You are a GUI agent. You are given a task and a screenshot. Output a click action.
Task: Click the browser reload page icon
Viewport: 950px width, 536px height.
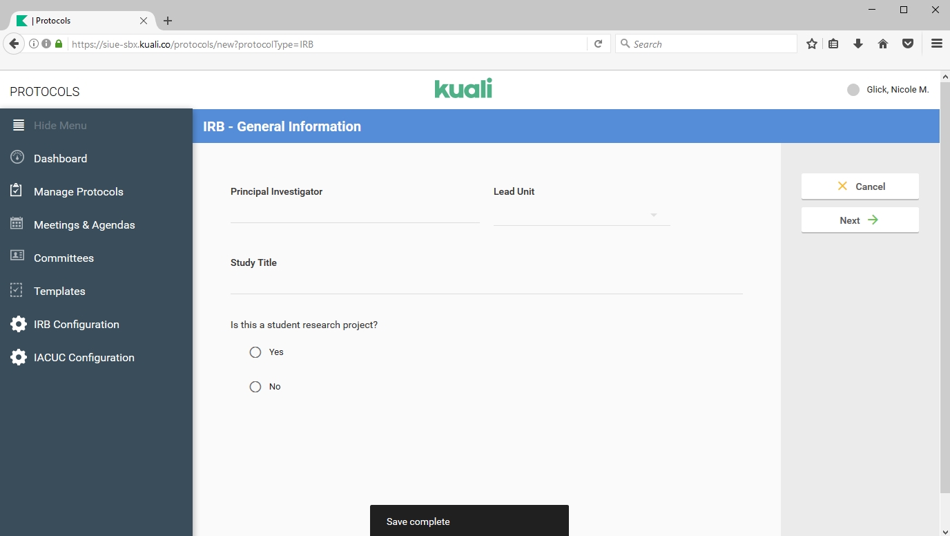[x=599, y=44]
